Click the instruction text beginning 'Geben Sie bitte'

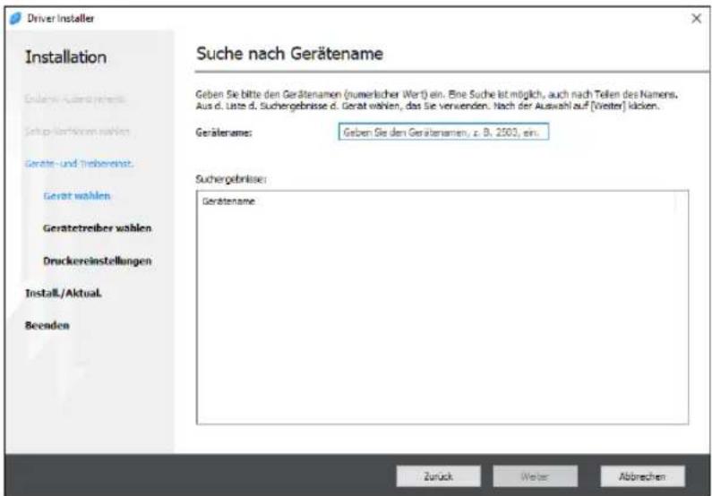(x=436, y=100)
